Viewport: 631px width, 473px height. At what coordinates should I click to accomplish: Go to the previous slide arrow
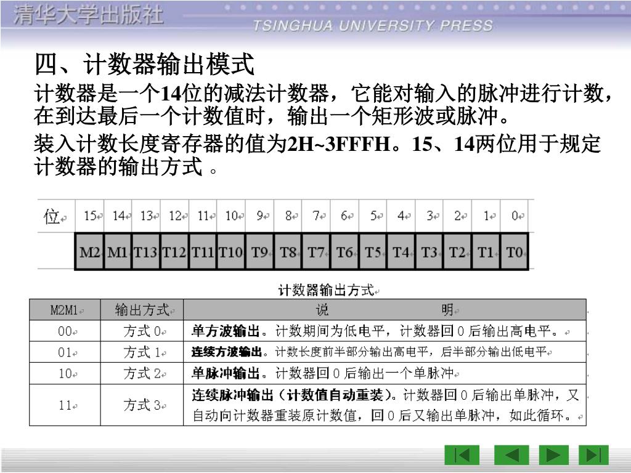(511, 455)
